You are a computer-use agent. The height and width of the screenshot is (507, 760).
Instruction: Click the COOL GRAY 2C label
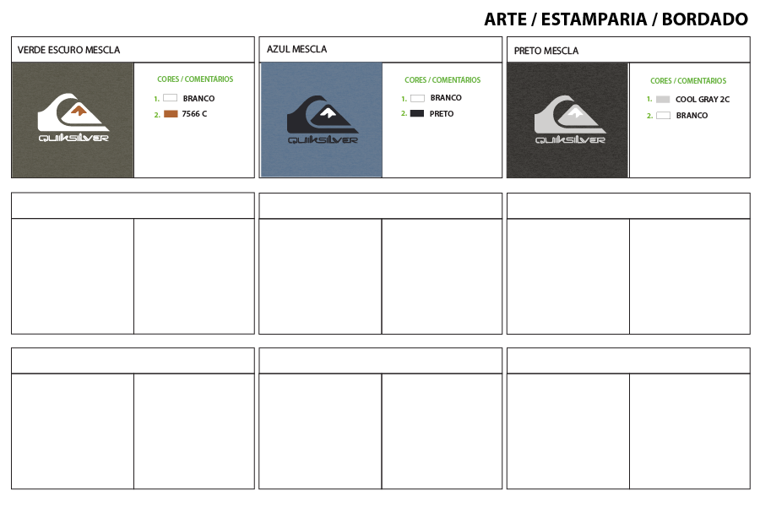703,100
